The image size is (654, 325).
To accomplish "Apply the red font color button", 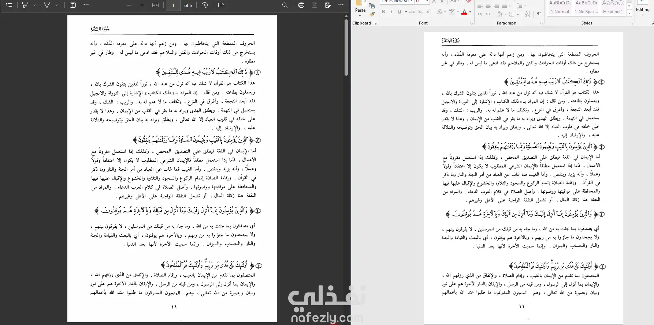I will (x=464, y=12).
